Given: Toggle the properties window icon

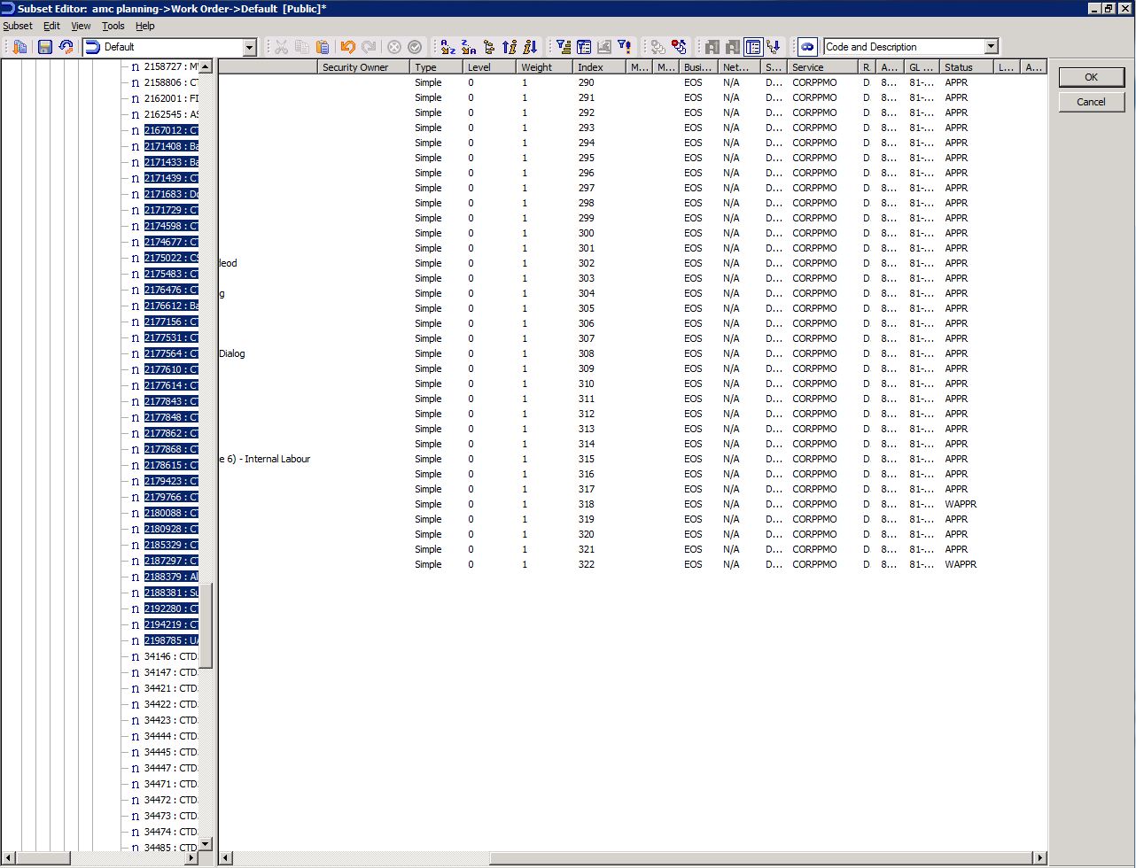Looking at the screenshot, I should click(x=753, y=47).
